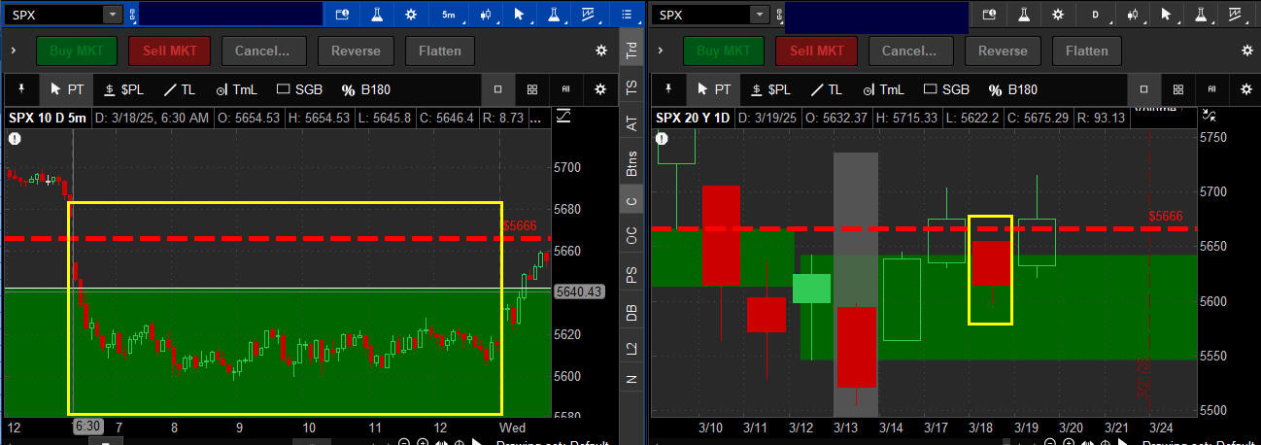1261x445 pixels.
Task: Click the left chart's chart settings gear
Action: (411, 15)
